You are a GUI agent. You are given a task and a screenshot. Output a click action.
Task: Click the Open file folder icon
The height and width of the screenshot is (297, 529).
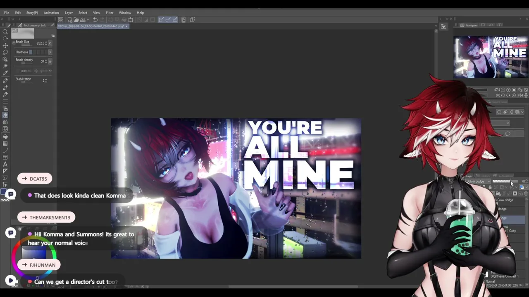(x=76, y=19)
